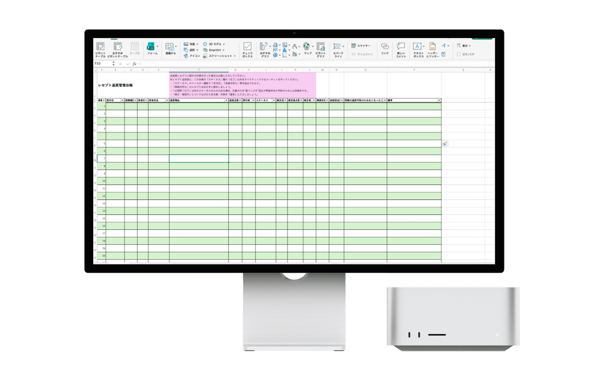
Task: Click the Name Box showing F10
Action: [x=102, y=63]
